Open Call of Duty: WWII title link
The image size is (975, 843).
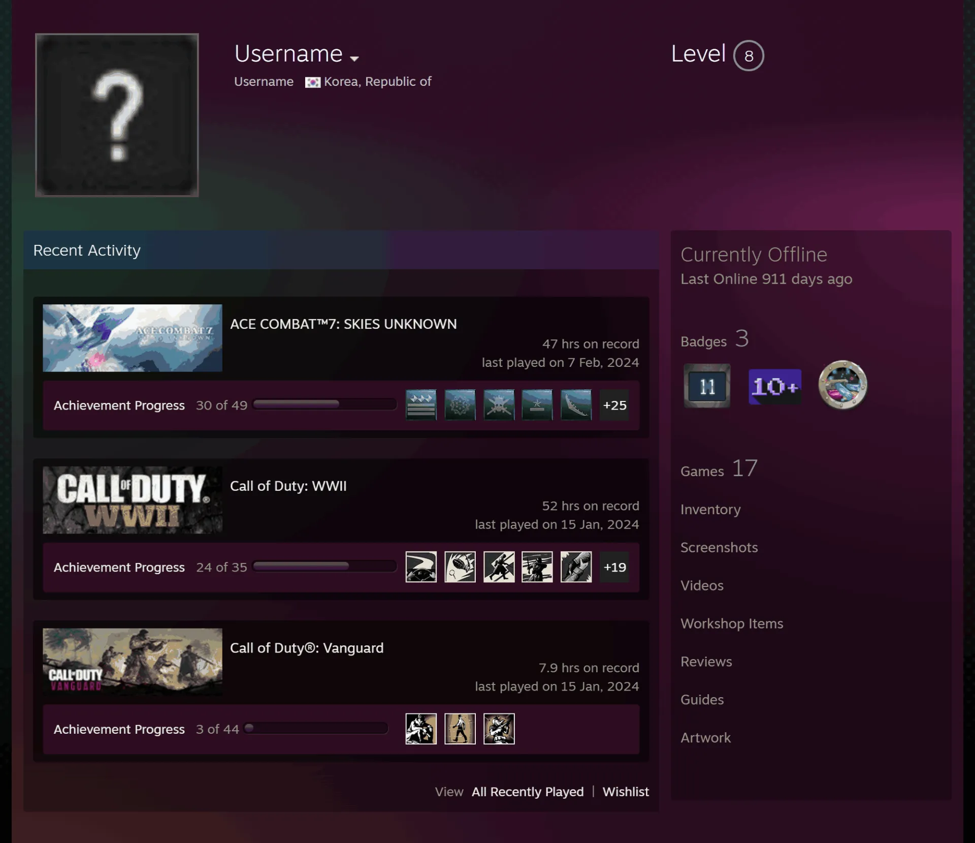point(288,486)
